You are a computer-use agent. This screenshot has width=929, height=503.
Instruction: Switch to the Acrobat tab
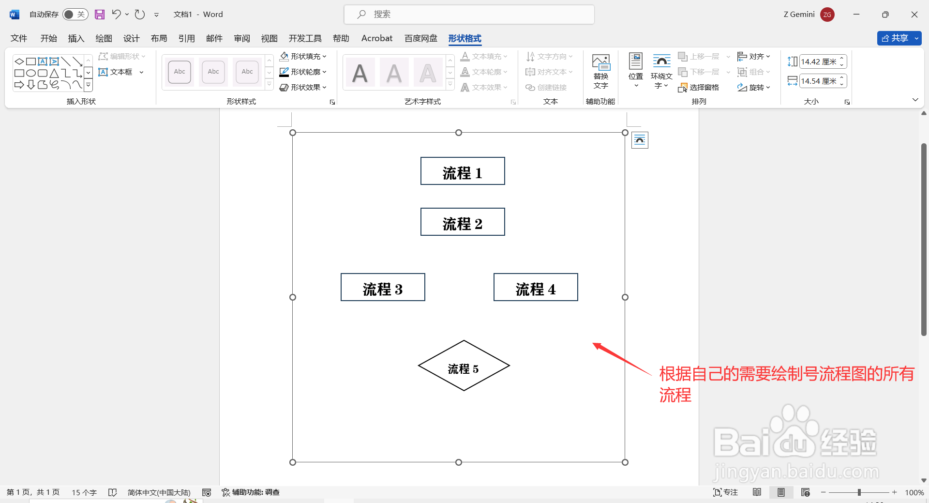point(376,38)
